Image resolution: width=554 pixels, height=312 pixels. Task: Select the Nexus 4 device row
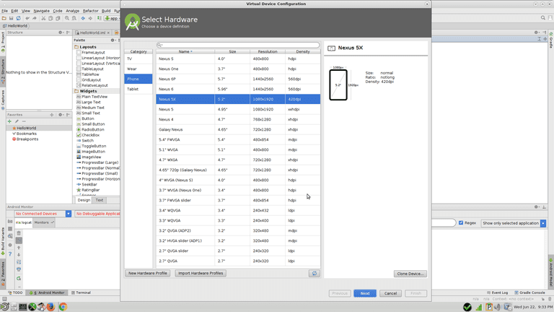tap(238, 120)
